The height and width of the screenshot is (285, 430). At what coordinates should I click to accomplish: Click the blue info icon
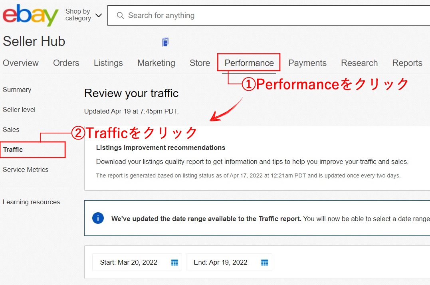pos(98,218)
